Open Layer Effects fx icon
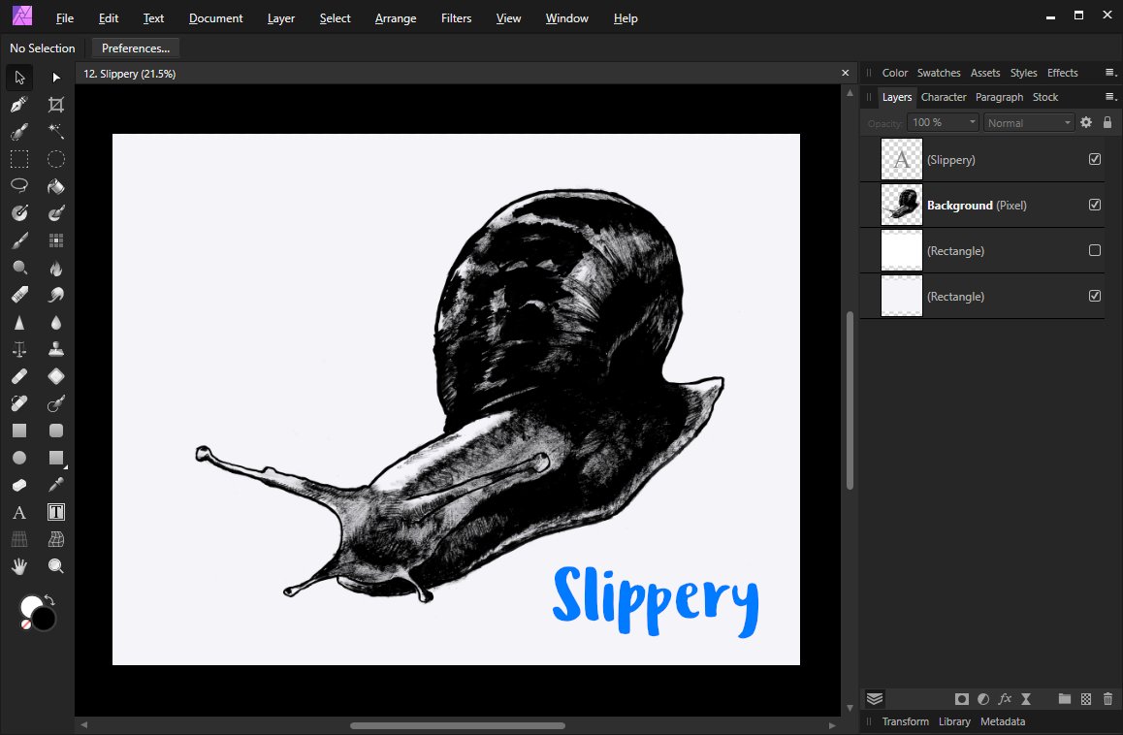Image resolution: width=1123 pixels, height=735 pixels. point(1005,699)
